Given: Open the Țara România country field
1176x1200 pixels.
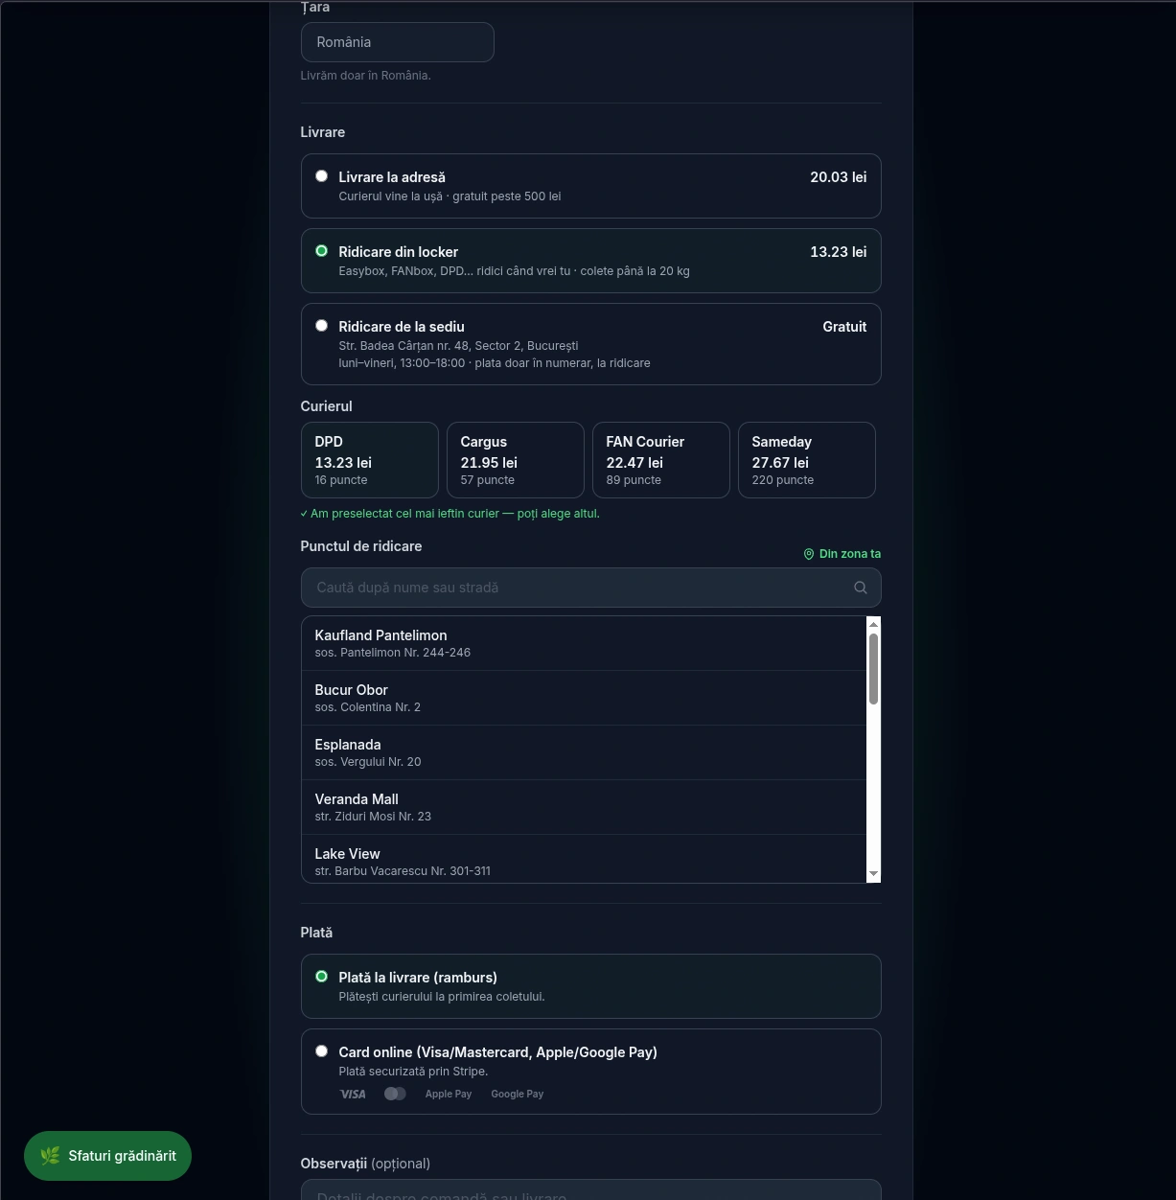Looking at the screenshot, I should tap(398, 42).
